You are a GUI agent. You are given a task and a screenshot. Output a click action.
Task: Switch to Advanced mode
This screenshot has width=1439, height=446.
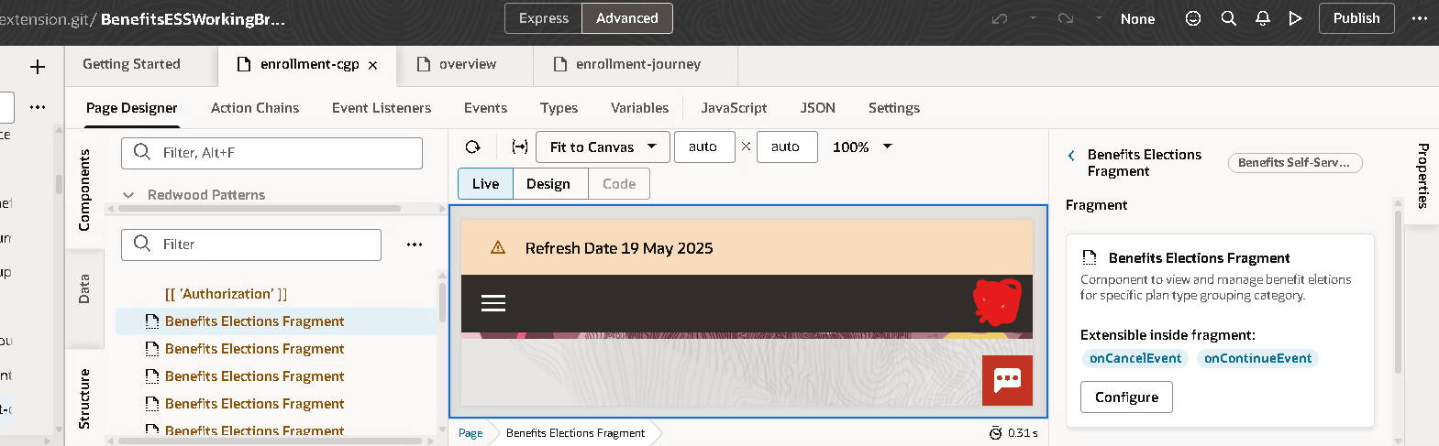click(x=627, y=18)
